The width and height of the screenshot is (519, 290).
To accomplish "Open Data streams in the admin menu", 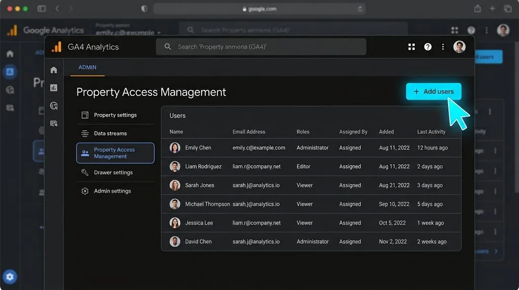I will 115,133.
